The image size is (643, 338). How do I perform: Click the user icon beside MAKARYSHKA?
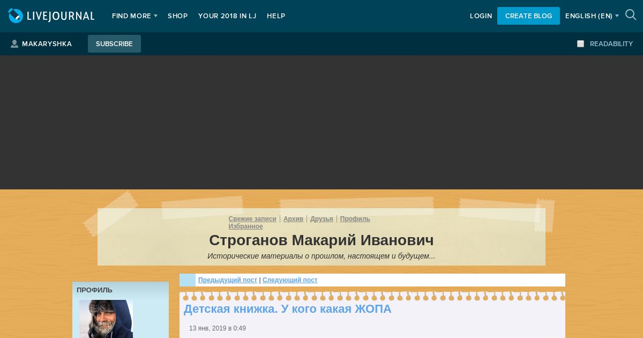click(x=14, y=44)
